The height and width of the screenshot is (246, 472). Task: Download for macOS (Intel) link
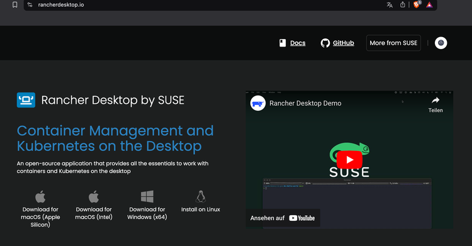94,213
